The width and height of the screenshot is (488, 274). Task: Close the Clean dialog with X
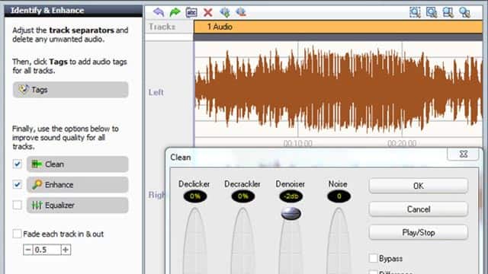[x=463, y=154]
